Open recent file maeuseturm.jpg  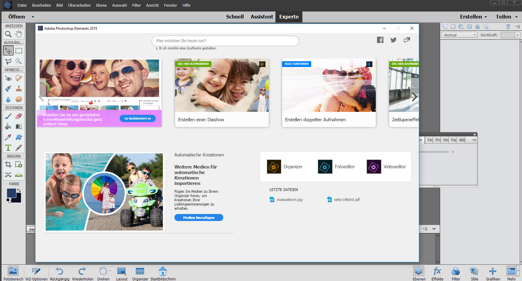tap(286, 199)
